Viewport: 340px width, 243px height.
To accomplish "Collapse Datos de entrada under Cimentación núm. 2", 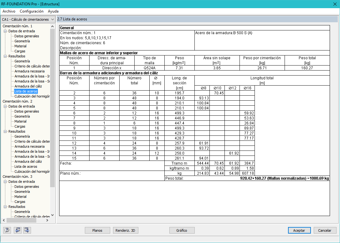I will pos(5,106).
